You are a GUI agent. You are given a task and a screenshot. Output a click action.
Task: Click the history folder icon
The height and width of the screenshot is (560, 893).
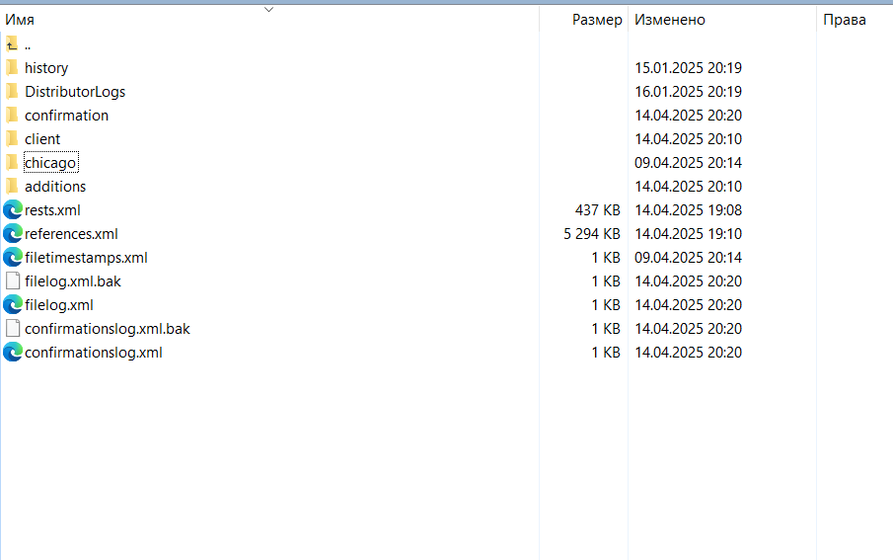pos(12,68)
